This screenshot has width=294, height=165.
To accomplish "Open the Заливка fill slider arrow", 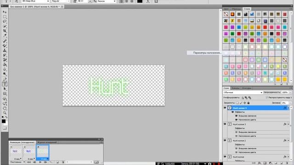I will click(x=290, y=103).
